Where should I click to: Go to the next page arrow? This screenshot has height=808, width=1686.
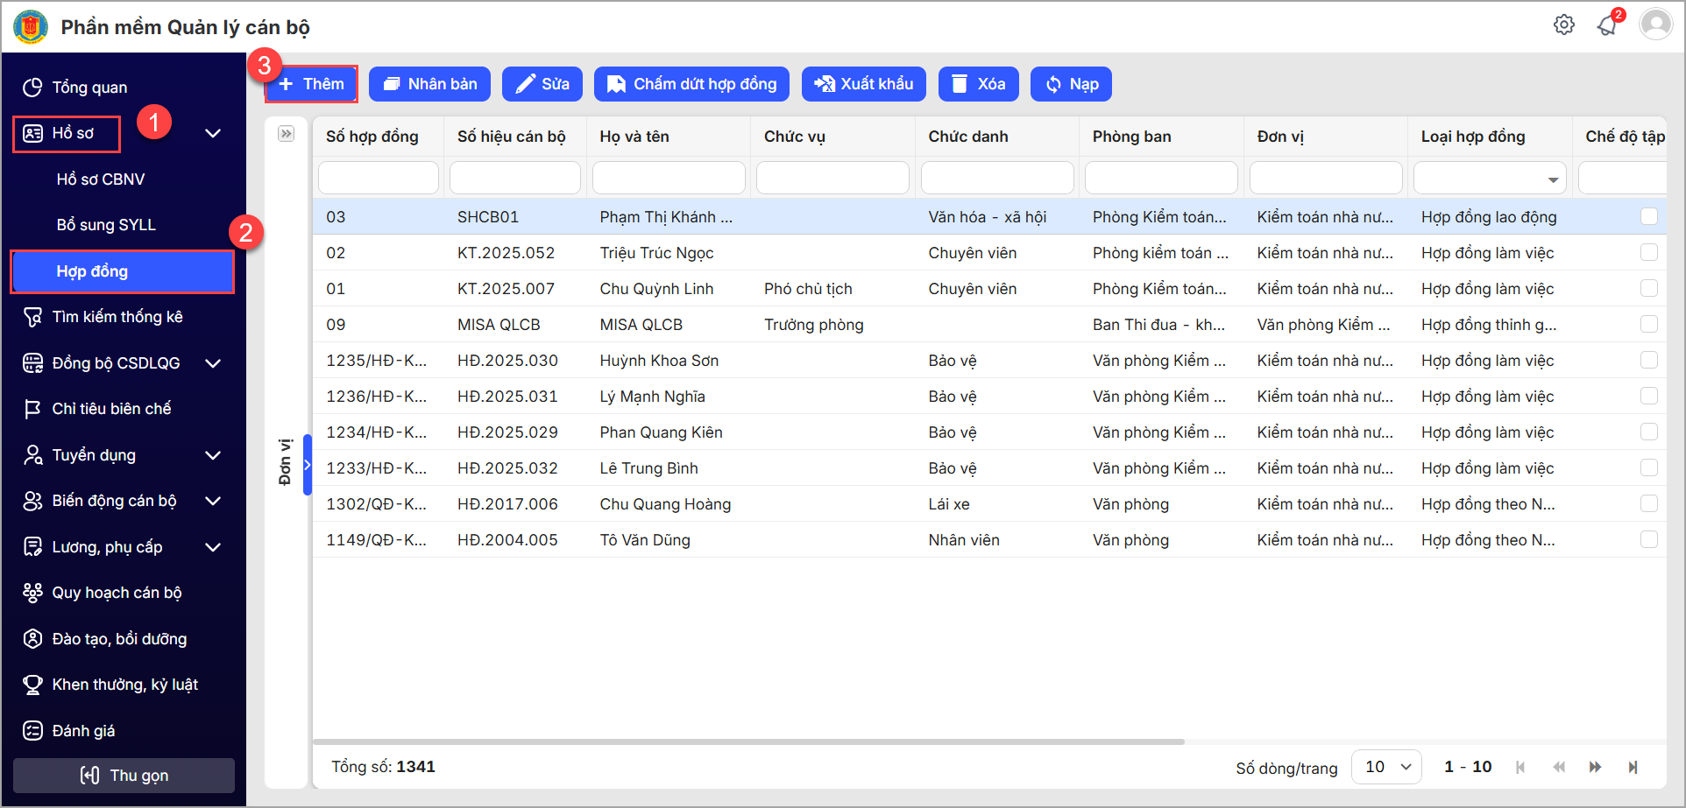pos(1595,767)
